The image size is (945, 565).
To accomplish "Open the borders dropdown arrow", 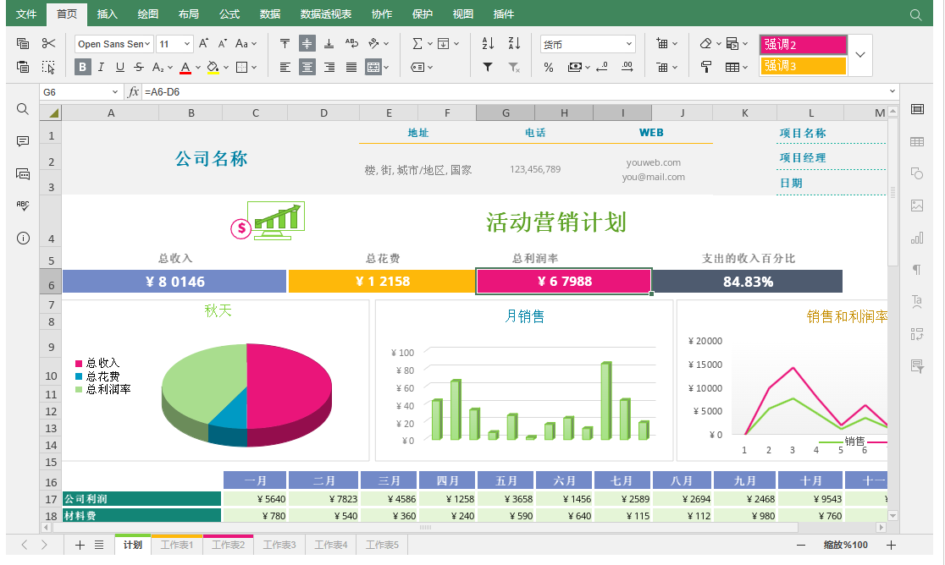I will pyautogui.click(x=254, y=67).
